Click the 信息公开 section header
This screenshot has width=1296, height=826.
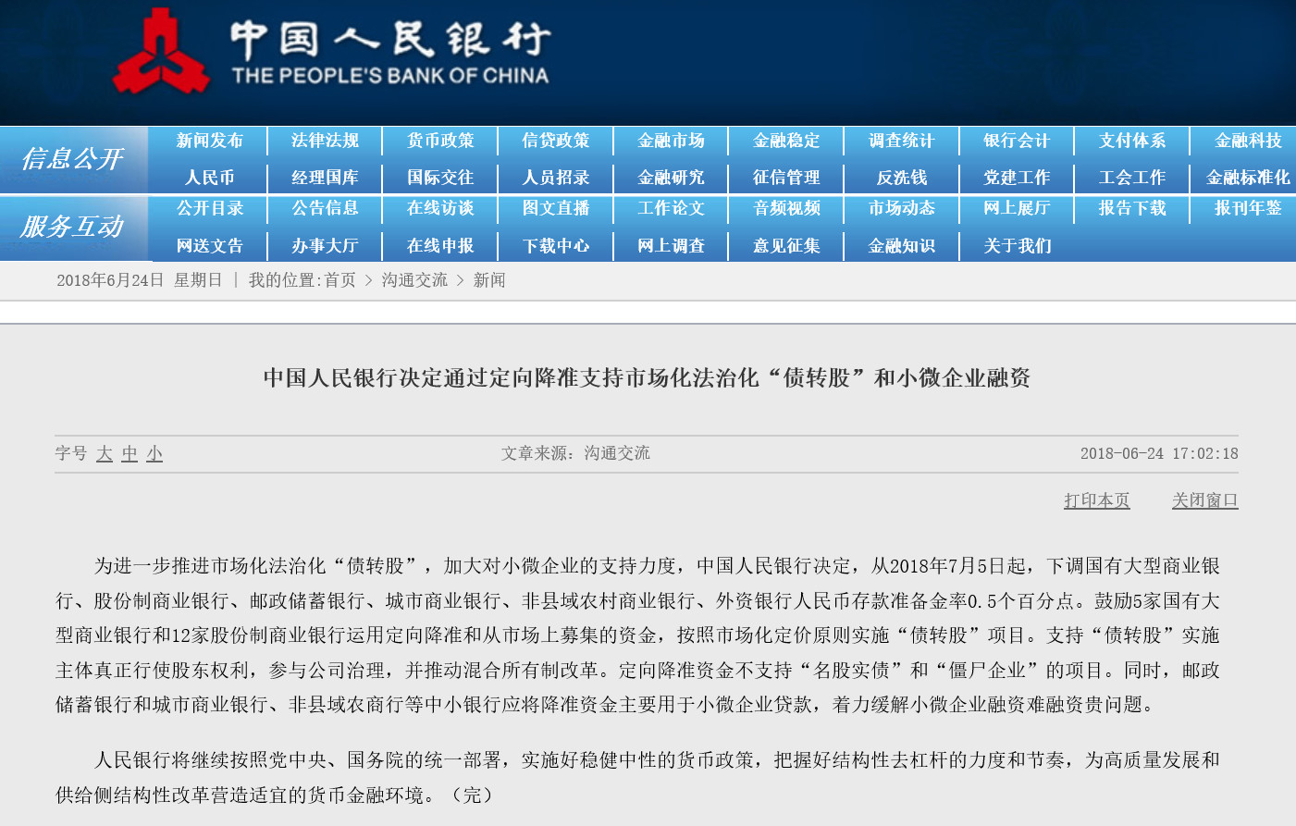pos(73,160)
